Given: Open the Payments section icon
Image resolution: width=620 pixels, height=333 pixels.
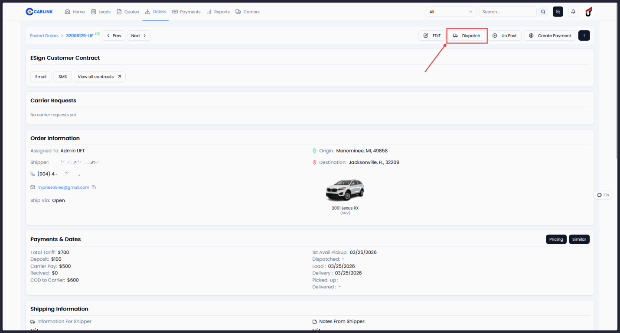Looking at the screenshot, I should click(174, 11).
